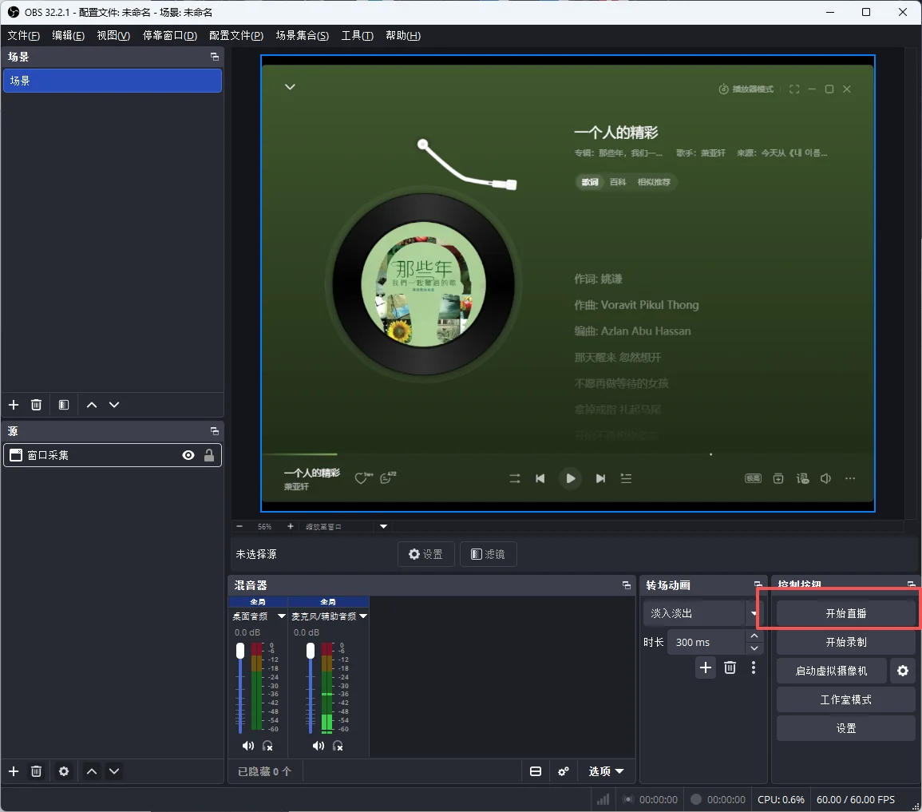922x812 pixels.
Task: Pop out the Sources dock panel
Action: coord(215,431)
